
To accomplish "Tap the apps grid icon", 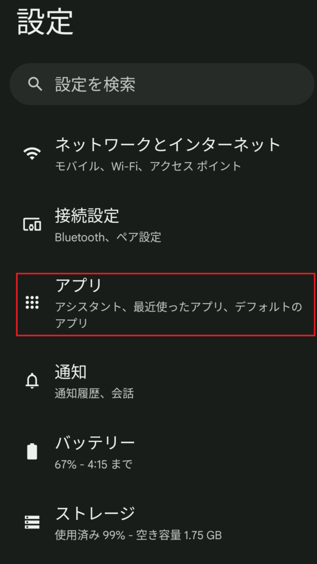I will pyautogui.click(x=32, y=302).
